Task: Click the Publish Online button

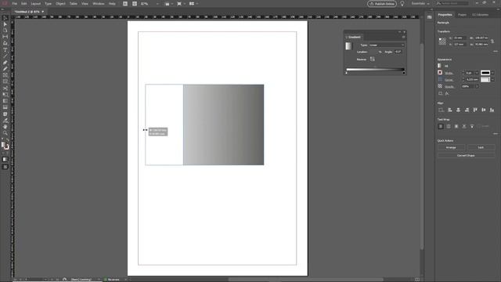Action: pos(382,4)
